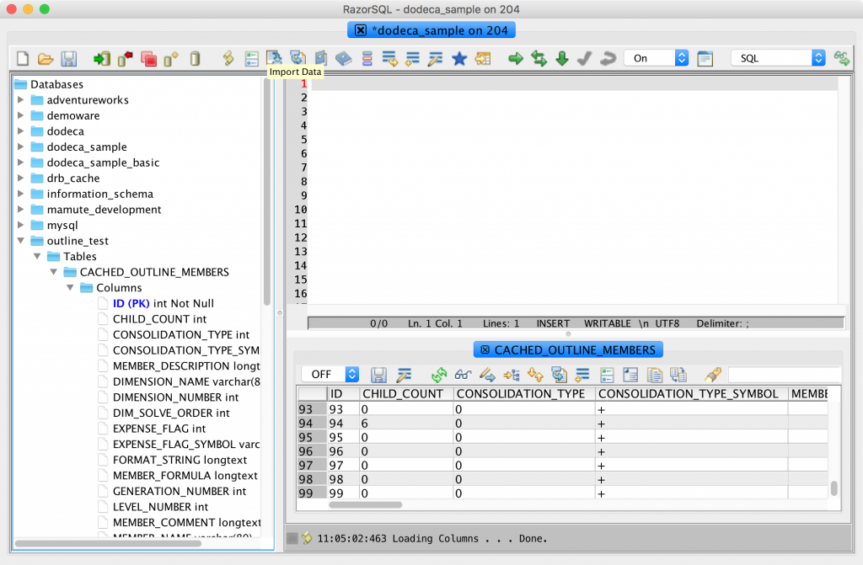Click the WRITABLE status bar indicator
Viewport: 863px width, 565px height.
click(607, 323)
